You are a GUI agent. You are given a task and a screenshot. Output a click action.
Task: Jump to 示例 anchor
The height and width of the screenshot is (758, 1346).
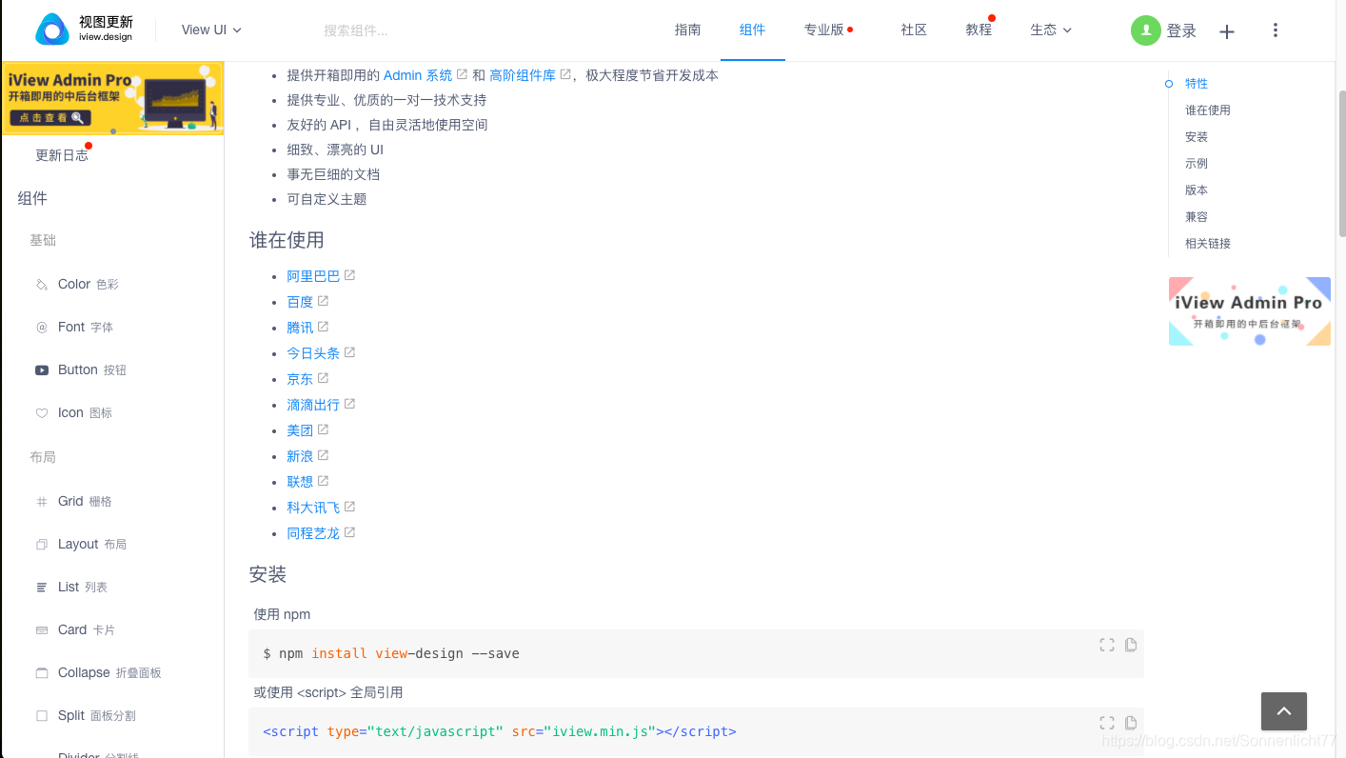tap(1197, 164)
